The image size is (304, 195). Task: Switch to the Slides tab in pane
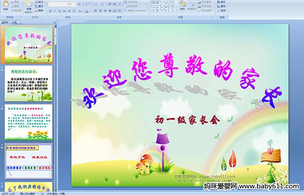(5, 22)
